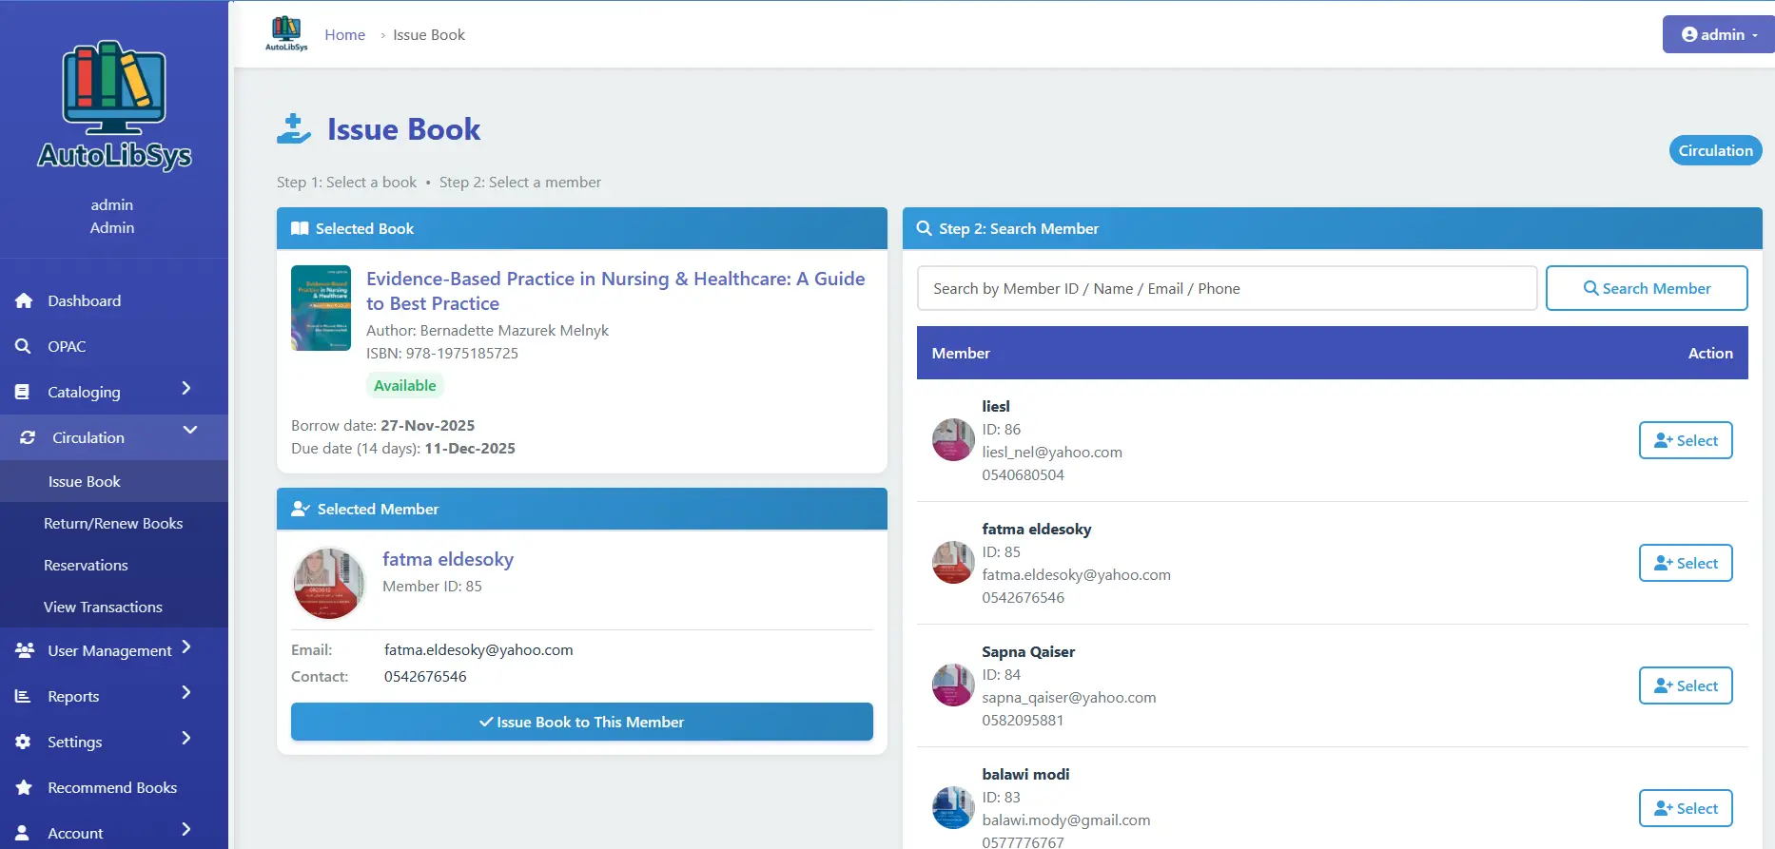Screen dimensions: 1775x849
Task: Click the Search Member button
Action: tap(1646, 288)
